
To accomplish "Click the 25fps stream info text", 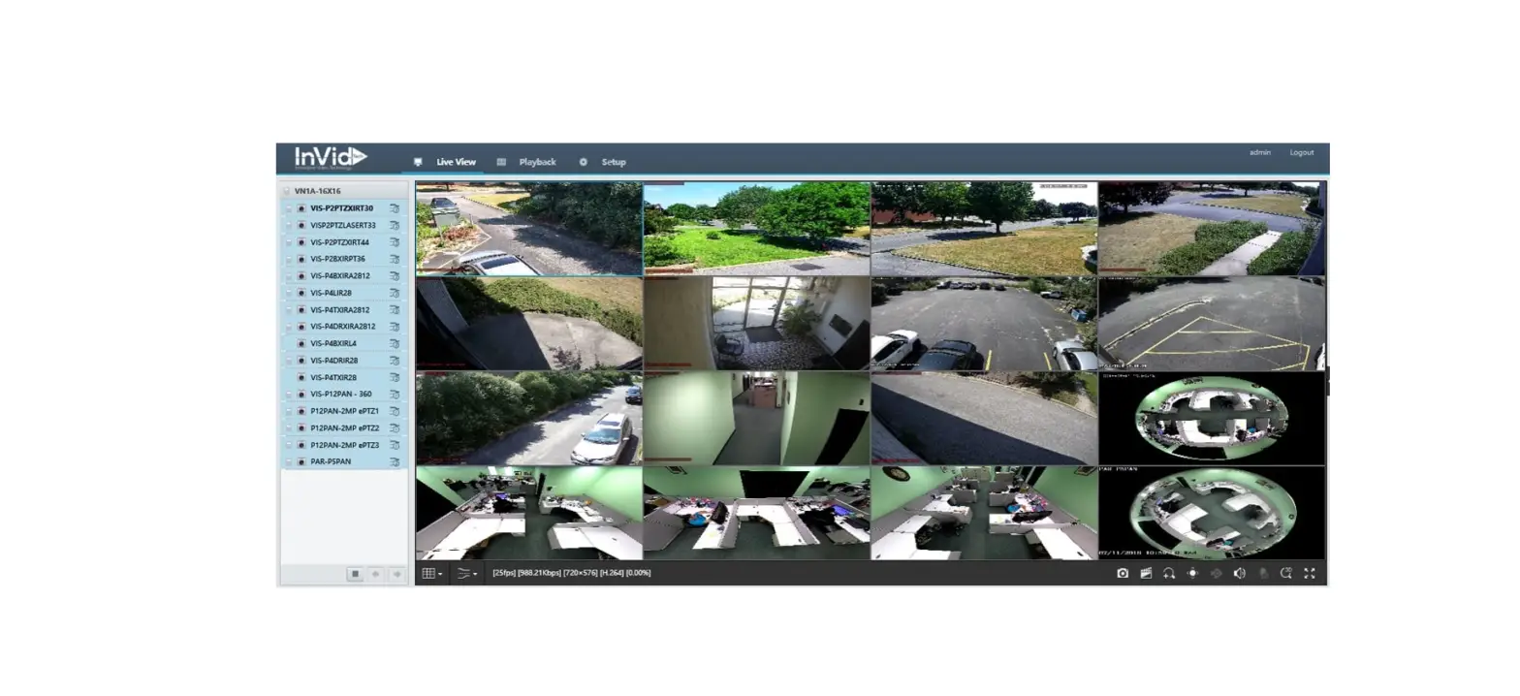I will pos(572,573).
